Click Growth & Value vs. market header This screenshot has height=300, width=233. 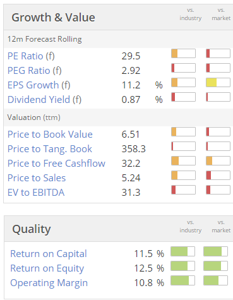point(221,15)
